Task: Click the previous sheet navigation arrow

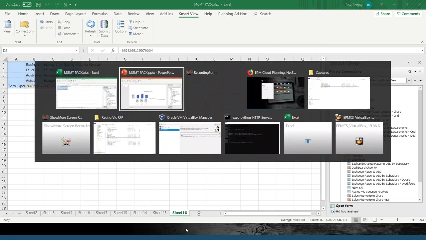Action: 7,213
